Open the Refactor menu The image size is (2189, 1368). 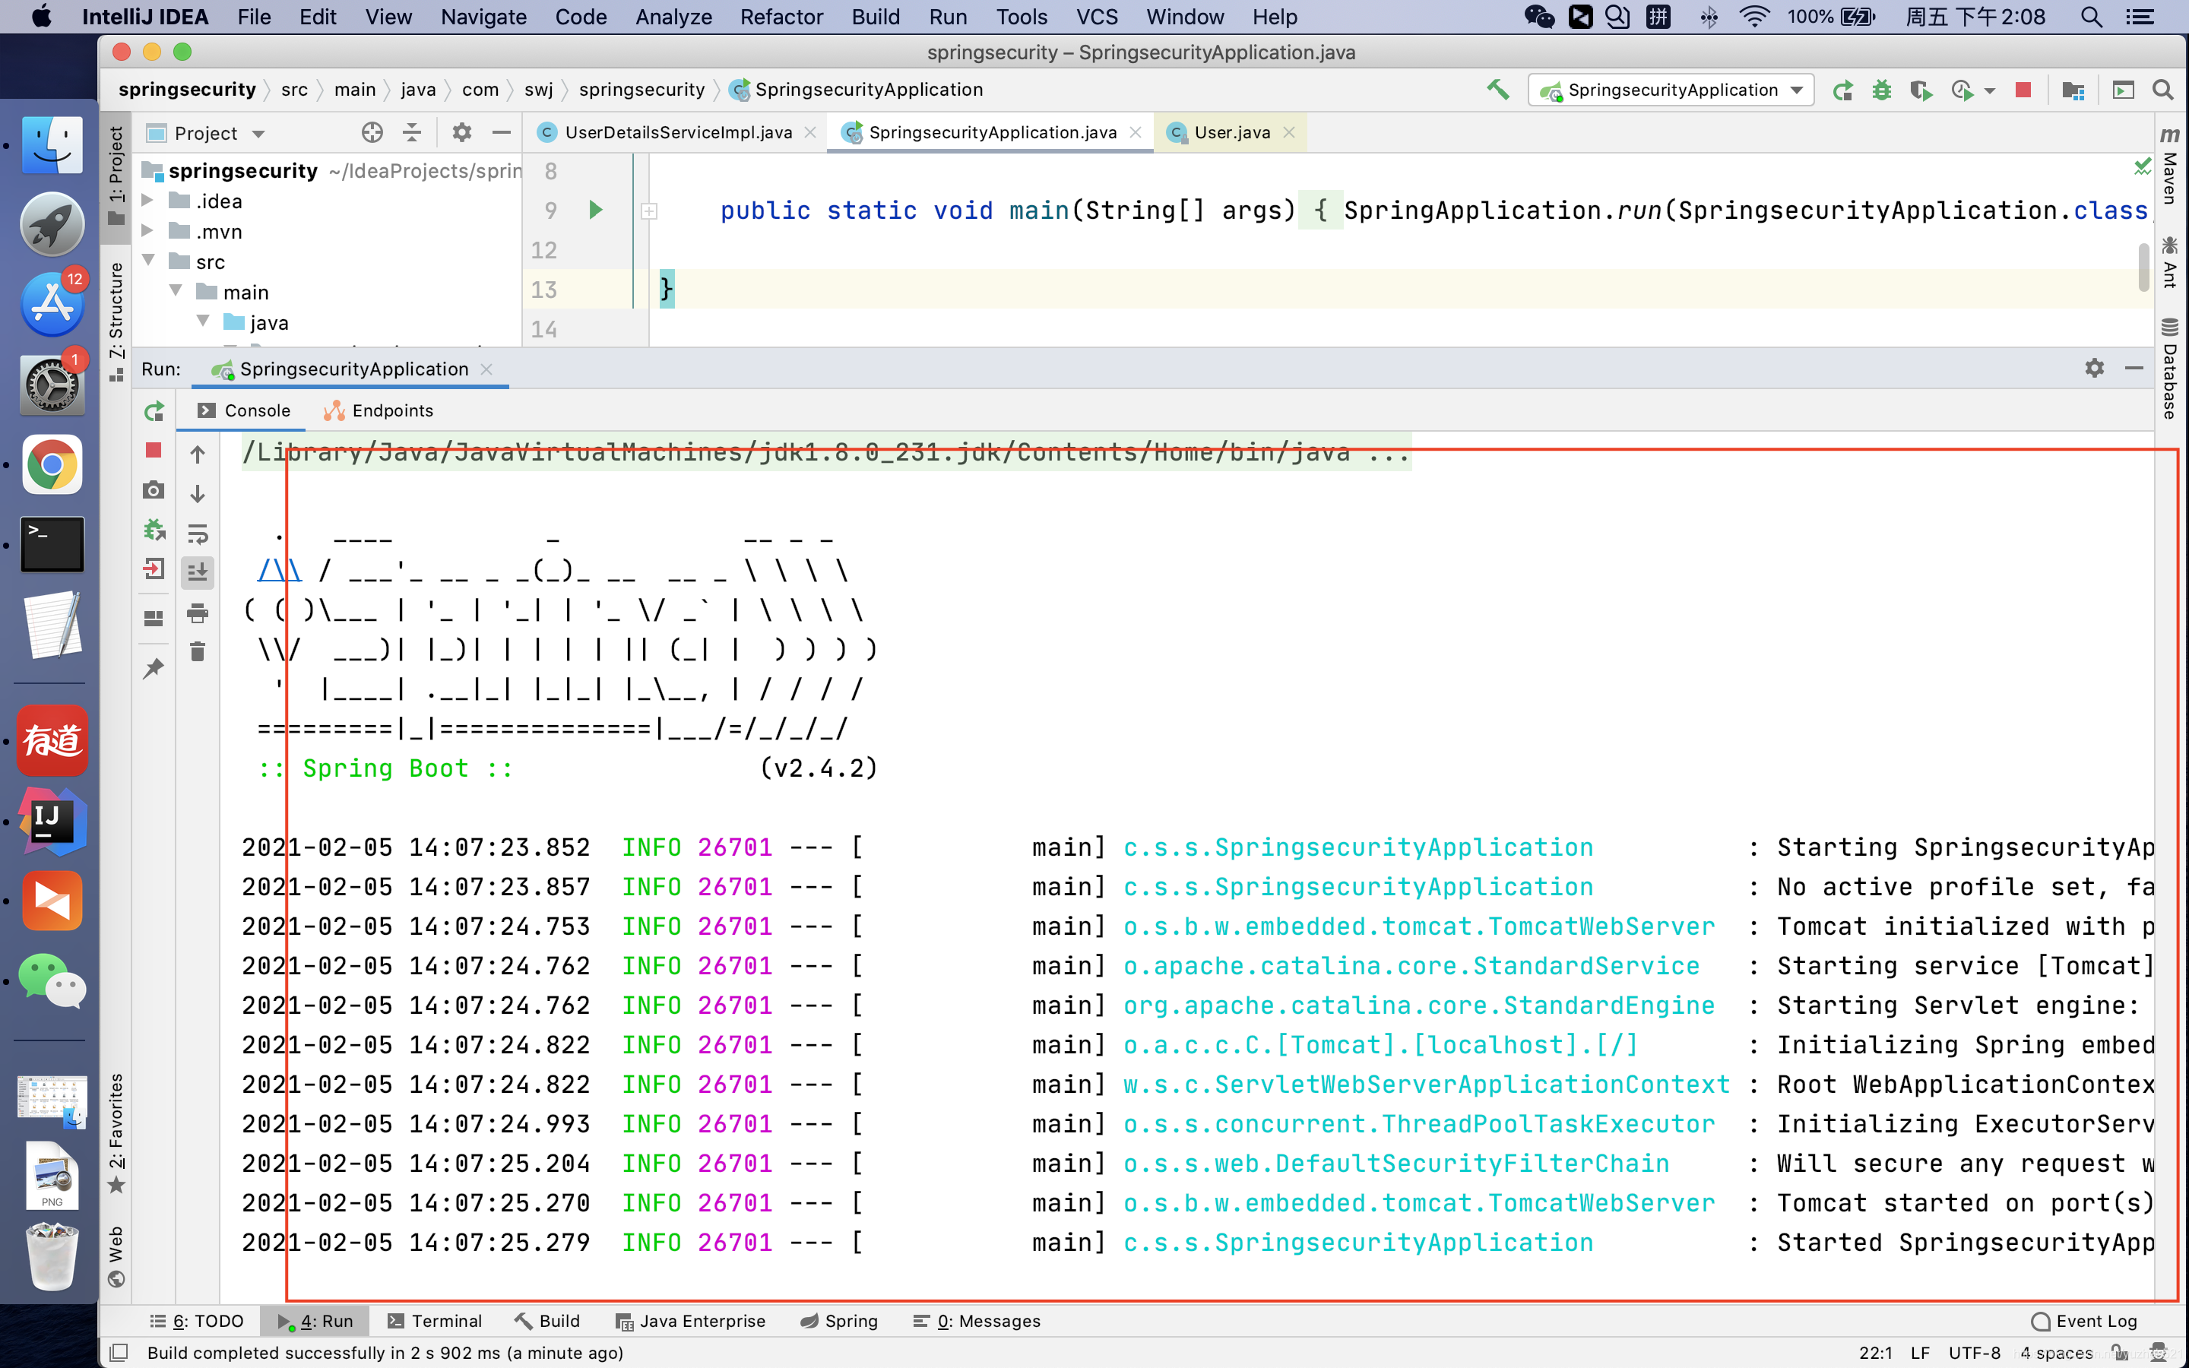click(x=781, y=17)
